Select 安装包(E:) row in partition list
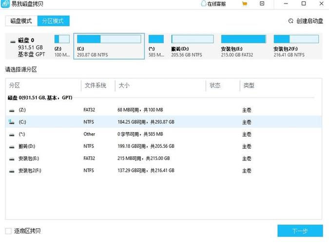Screen dimensions: 329x244 pos(164,159)
